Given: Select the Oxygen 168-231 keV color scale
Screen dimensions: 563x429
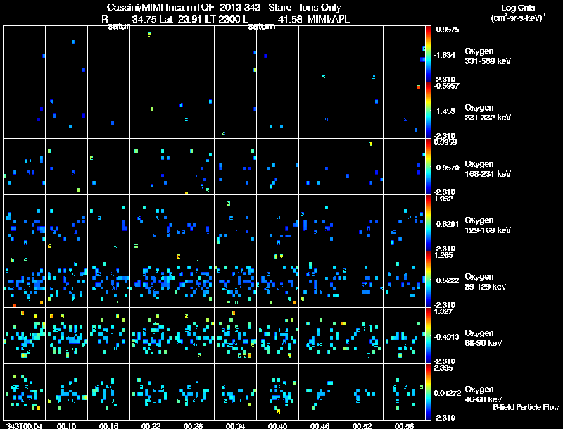Looking at the screenshot, I should click(x=429, y=166).
